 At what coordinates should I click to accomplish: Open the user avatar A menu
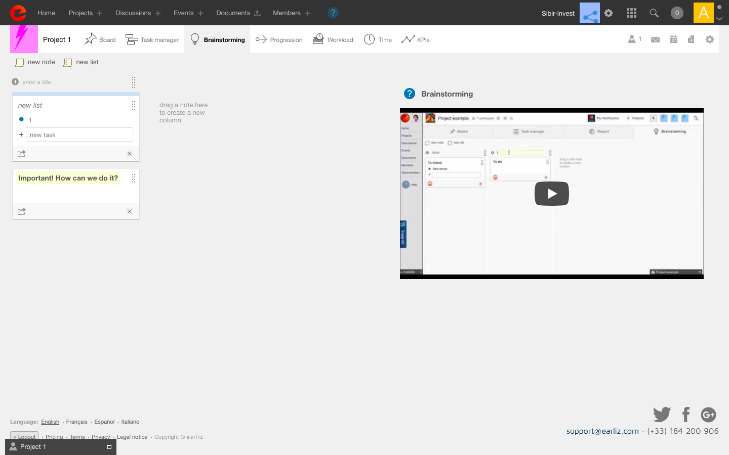pos(704,13)
